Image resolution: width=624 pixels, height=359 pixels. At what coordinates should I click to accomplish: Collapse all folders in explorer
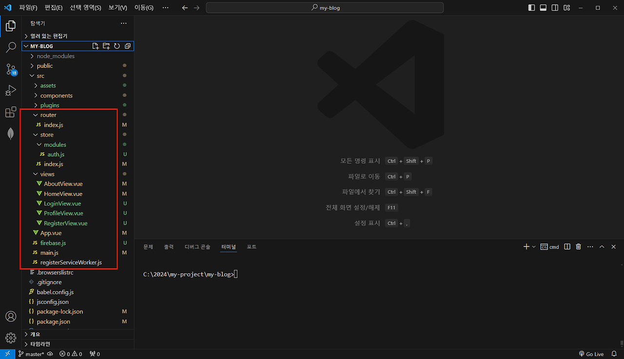coord(128,46)
